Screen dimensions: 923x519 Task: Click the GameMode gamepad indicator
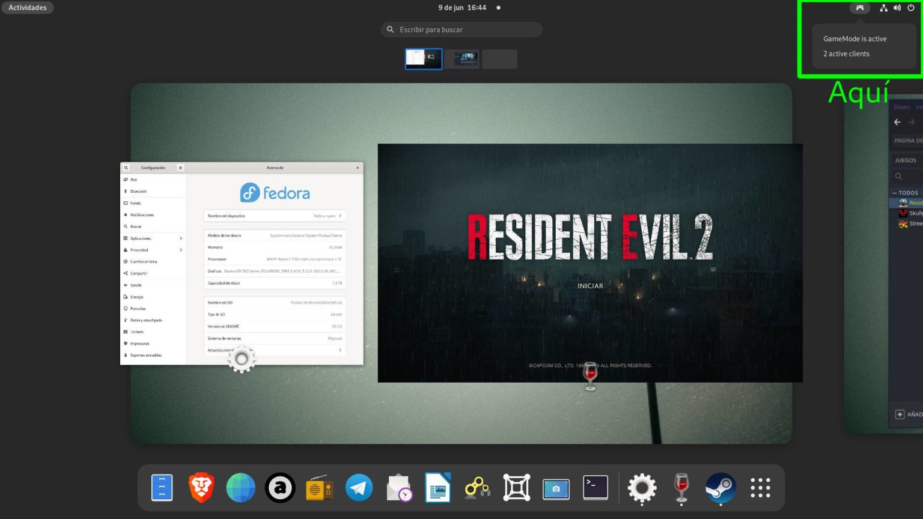(x=860, y=8)
